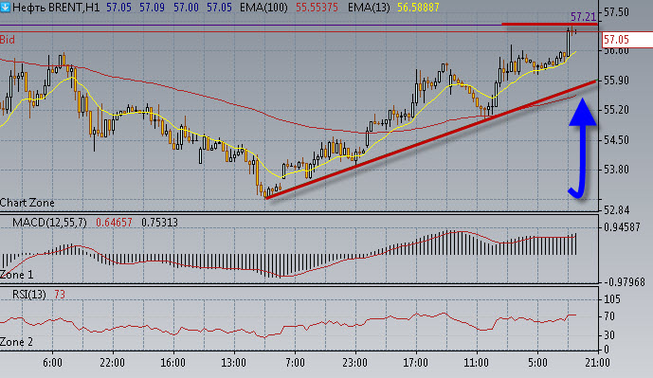Click the 7:00 time axis marker
This screenshot has width=653, height=378.
tap(295, 363)
